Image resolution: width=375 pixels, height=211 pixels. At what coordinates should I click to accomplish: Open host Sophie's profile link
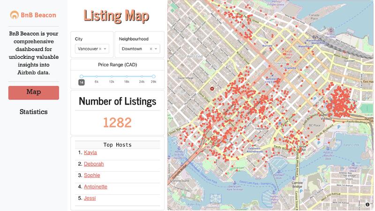point(92,176)
